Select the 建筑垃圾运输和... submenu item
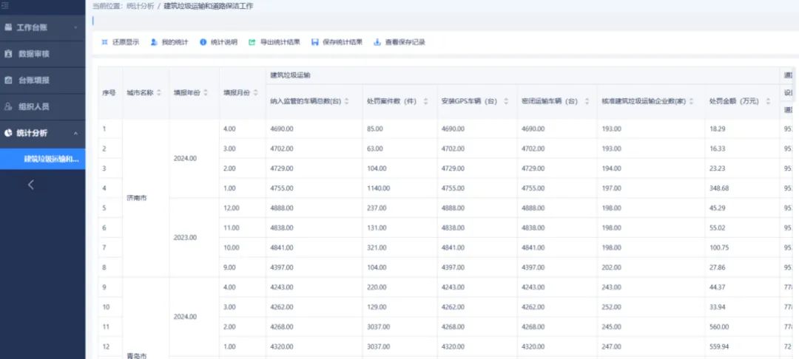799x359 pixels. click(x=50, y=159)
